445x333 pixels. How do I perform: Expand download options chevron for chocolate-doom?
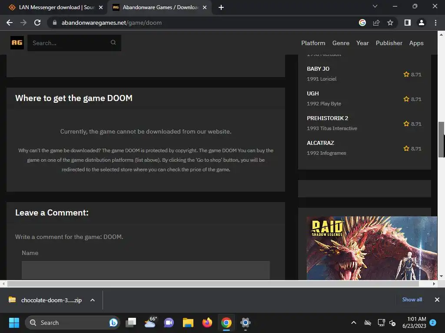point(93,300)
